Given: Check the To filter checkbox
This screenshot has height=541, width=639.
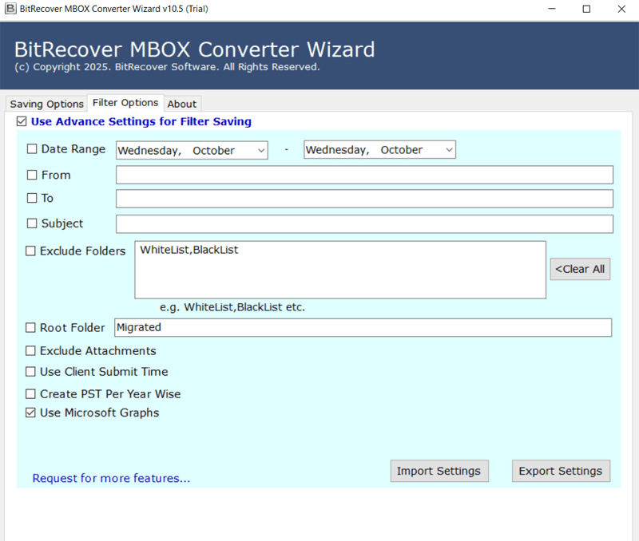Looking at the screenshot, I should (32, 198).
